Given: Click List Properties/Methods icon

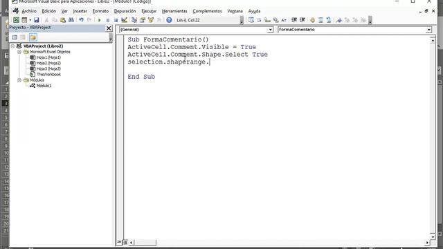Looking at the screenshot, I should (x=251, y=20).
